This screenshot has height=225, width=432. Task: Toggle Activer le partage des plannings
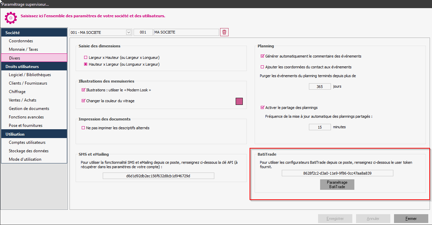tap(262, 108)
